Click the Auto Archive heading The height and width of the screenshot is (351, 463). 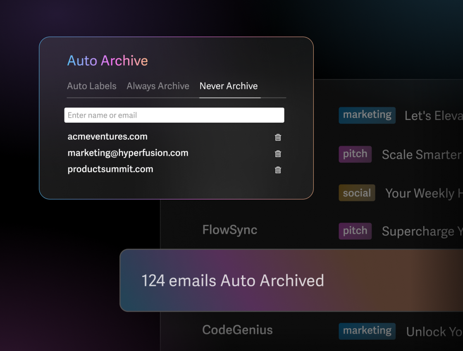(x=107, y=60)
